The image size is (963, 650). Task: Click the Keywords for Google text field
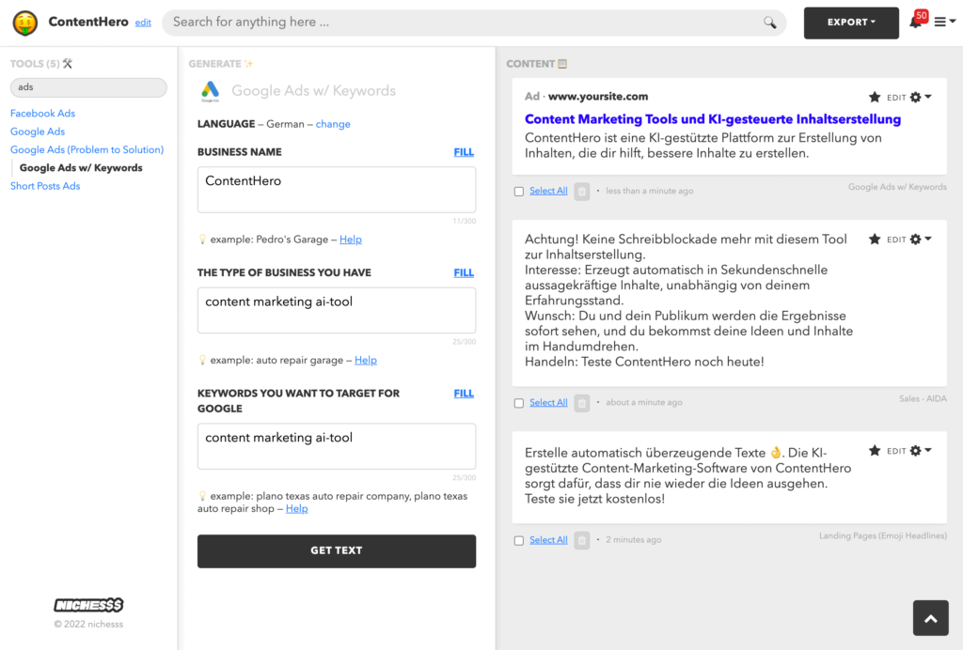[x=337, y=446]
